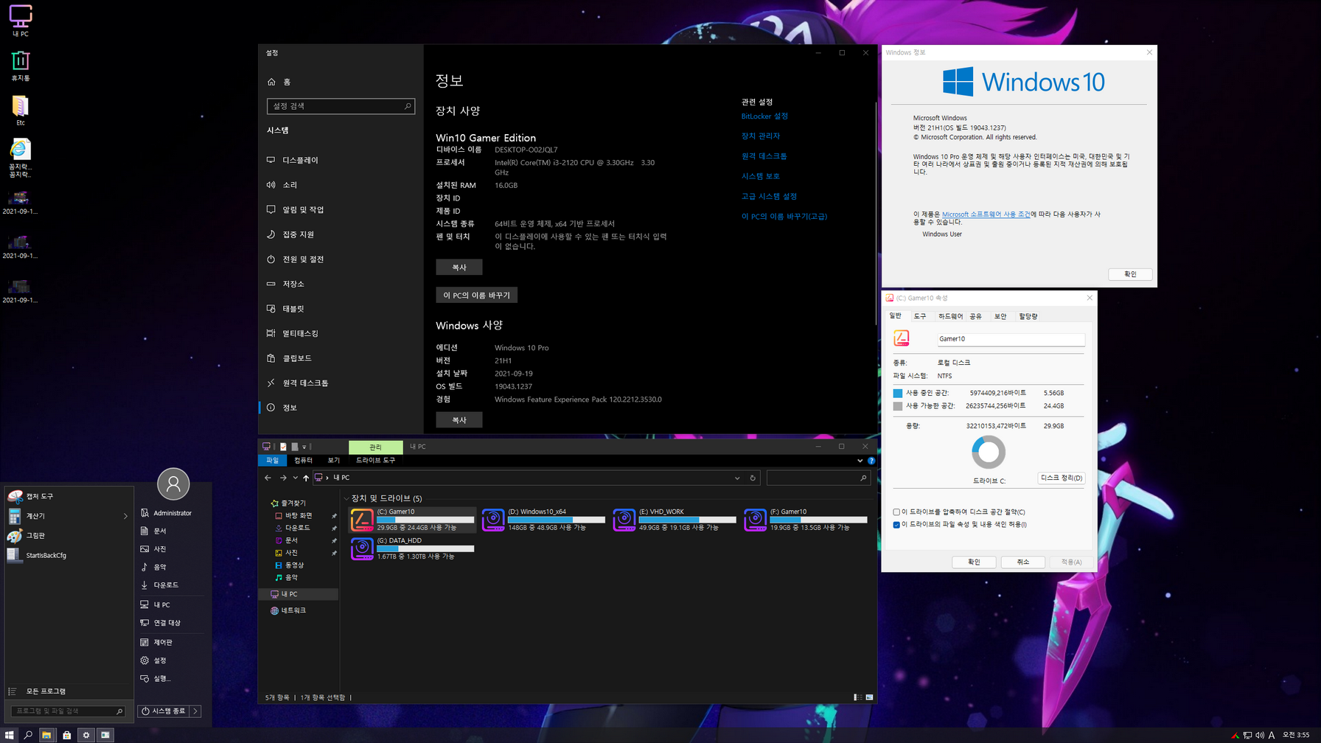Open recent locations dropdown in Explorer

[296, 478]
